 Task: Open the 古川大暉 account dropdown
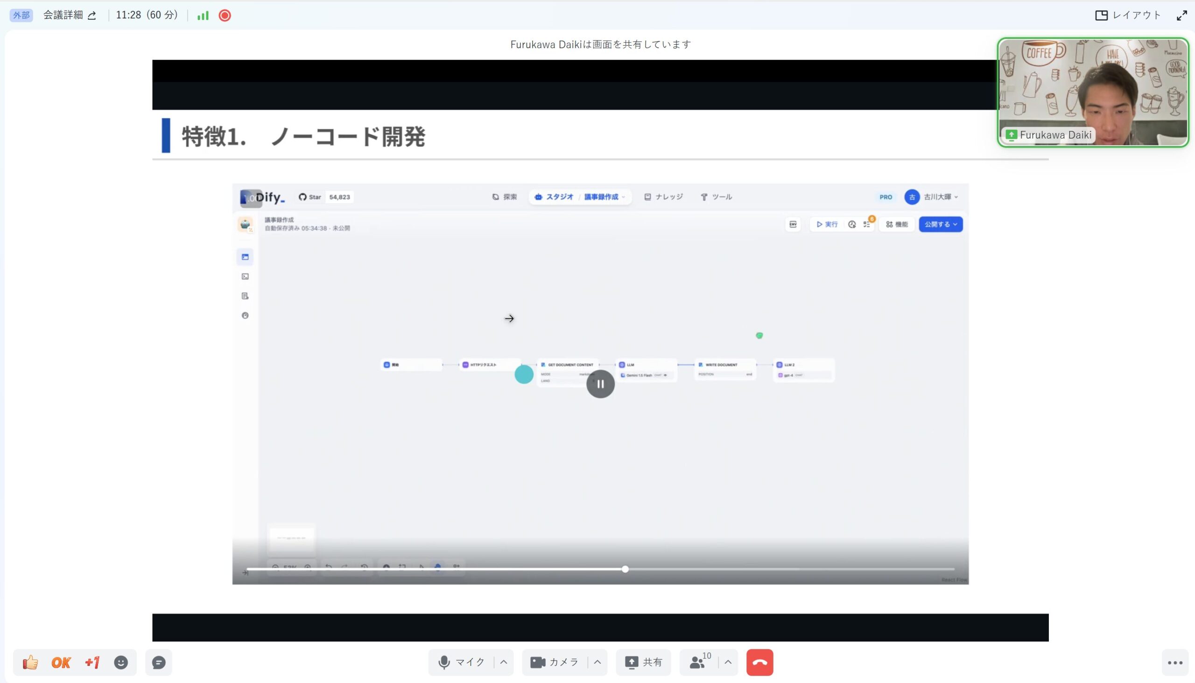pos(932,197)
